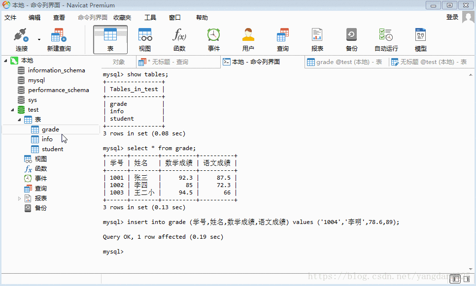The height and width of the screenshot is (286, 476).
Task: Click the 报表 (Reports) toolbar icon
Action: [x=317, y=38]
